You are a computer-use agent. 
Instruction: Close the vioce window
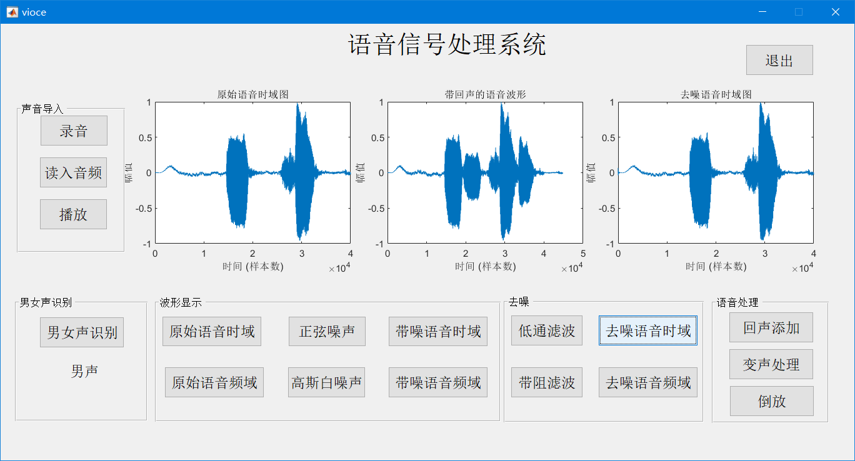click(836, 12)
